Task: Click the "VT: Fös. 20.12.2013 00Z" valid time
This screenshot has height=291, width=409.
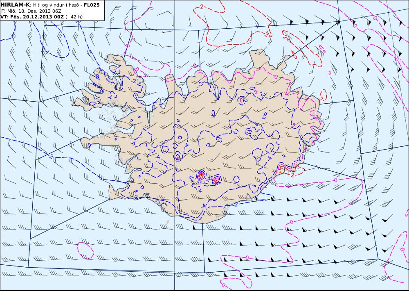Action: tap(32, 17)
